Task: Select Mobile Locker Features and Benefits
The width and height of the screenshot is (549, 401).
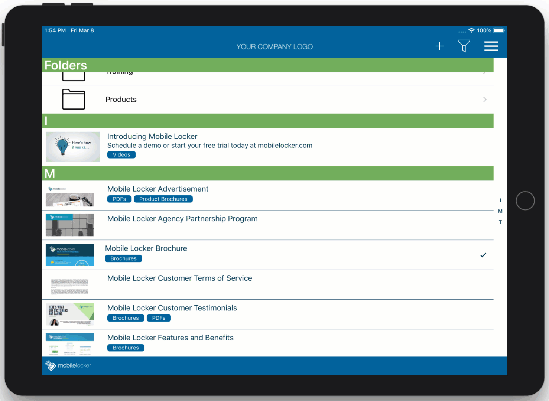Action: 170,338
